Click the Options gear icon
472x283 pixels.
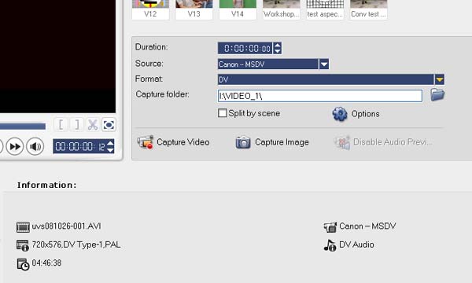point(340,114)
